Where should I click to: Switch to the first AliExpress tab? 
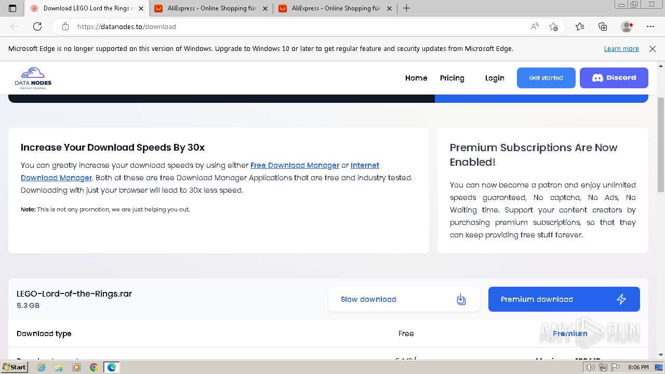[211, 8]
